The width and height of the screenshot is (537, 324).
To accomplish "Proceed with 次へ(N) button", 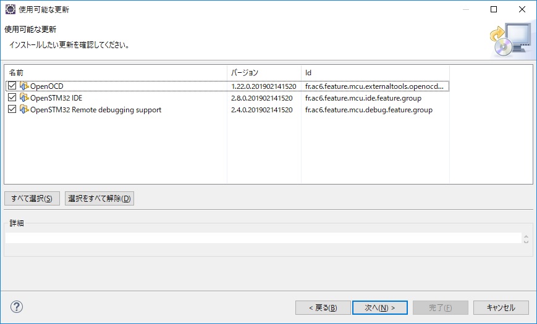I will click(x=380, y=307).
